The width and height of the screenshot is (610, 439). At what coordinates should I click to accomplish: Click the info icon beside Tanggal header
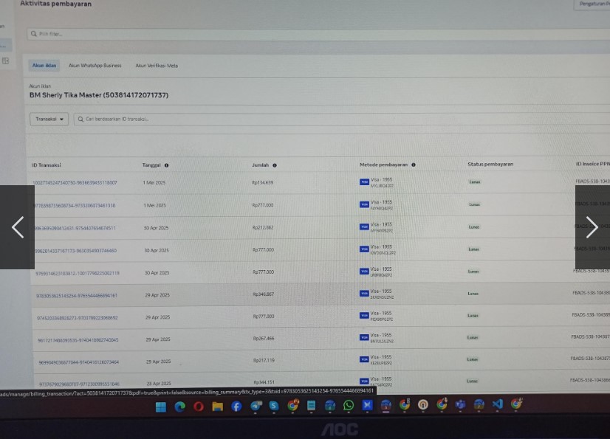click(x=167, y=165)
